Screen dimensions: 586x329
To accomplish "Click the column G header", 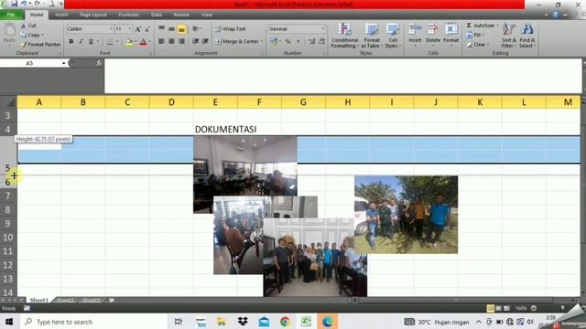I will 303,102.
